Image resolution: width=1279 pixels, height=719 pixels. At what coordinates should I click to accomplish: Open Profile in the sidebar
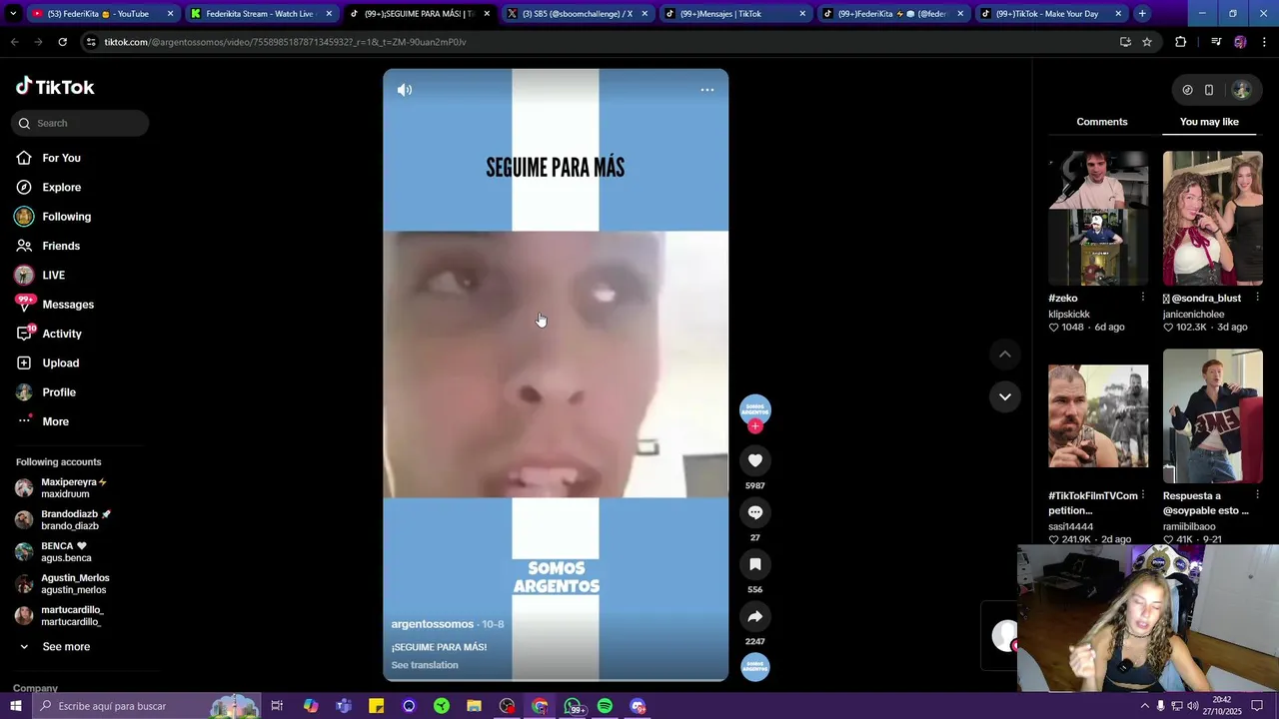point(59,392)
